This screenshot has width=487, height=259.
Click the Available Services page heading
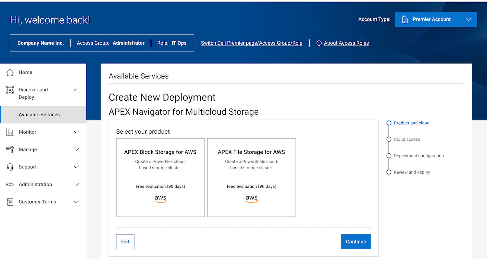139,76
